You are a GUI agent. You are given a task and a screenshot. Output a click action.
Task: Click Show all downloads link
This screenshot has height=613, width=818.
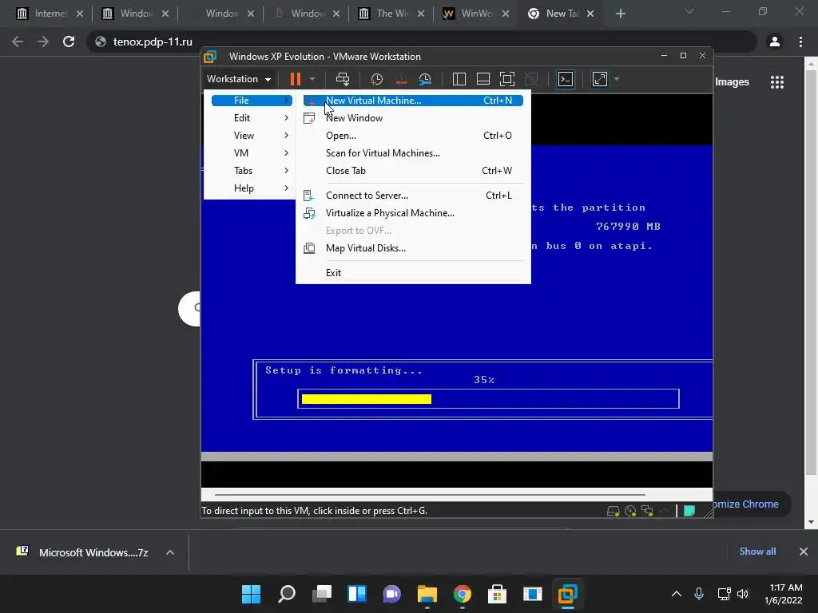757,552
